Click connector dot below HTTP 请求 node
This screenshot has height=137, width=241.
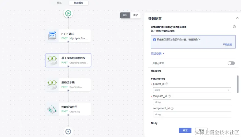click(68, 42)
